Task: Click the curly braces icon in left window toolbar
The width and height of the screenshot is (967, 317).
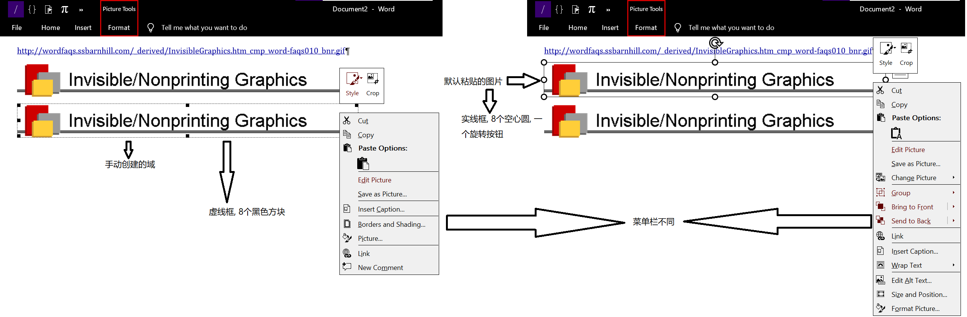Action: tap(32, 9)
